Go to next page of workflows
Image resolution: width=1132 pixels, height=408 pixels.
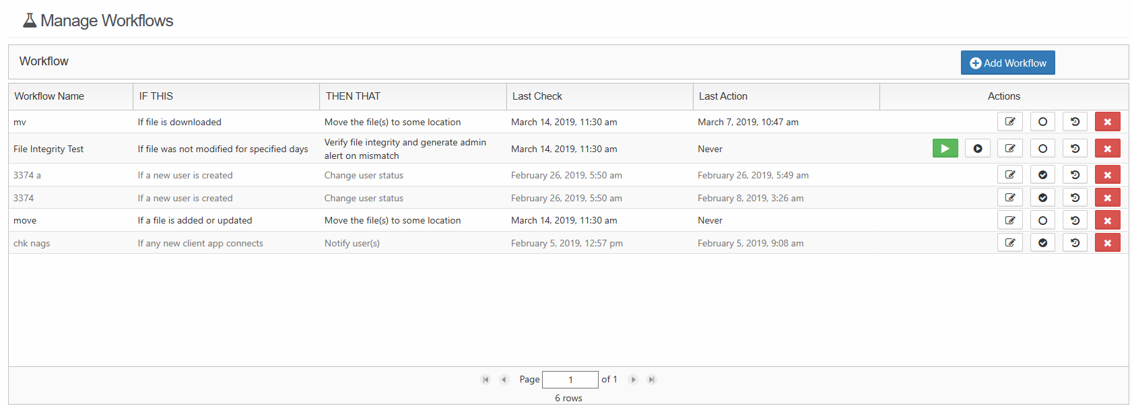[633, 380]
